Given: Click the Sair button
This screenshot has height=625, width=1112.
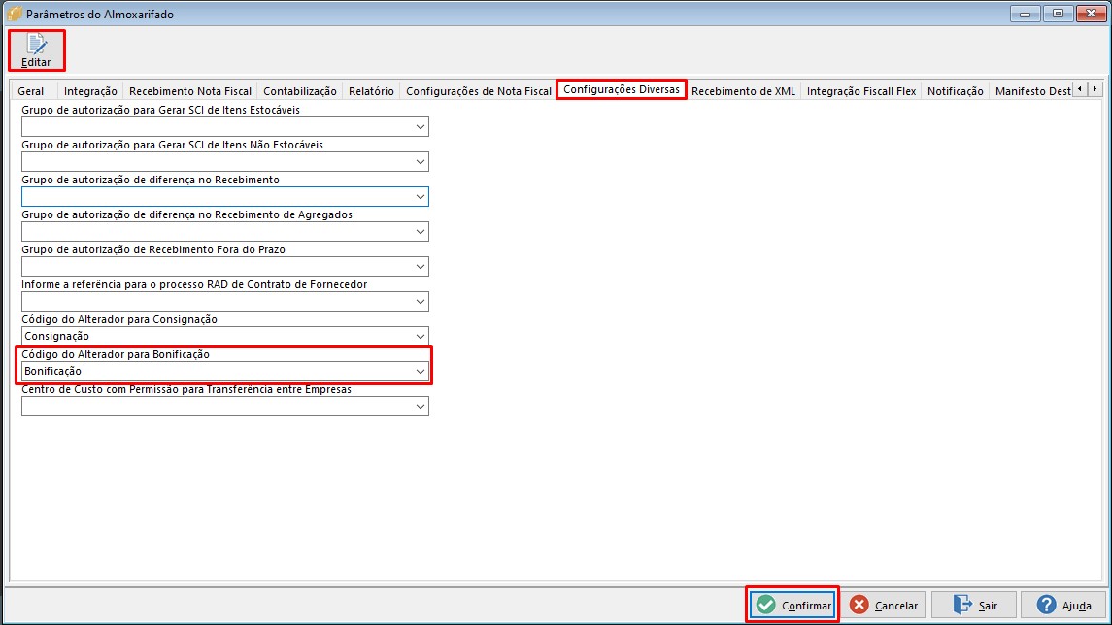Looking at the screenshot, I should coord(974,605).
